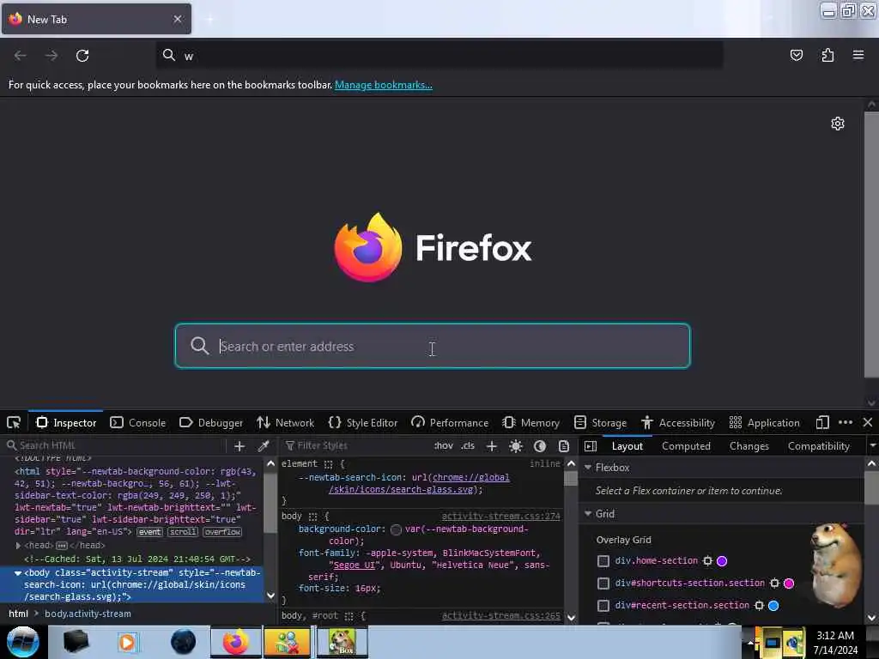This screenshot has width=879, height=659.
Task: Focus the Search HTML field
Action: [115, 445]
